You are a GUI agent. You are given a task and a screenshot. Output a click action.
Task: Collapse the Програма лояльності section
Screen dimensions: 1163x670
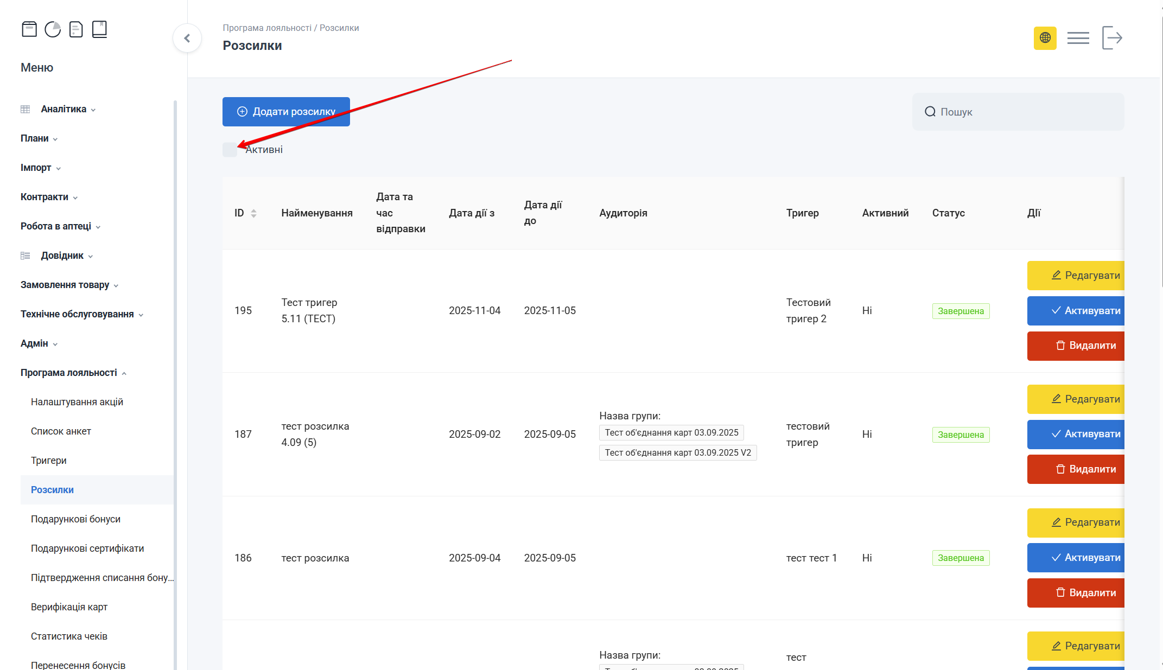(69, 373)
